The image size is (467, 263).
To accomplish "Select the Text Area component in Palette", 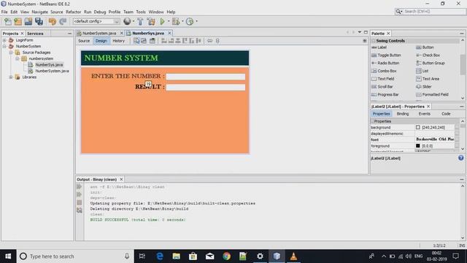I will click(x=428, y=79).
